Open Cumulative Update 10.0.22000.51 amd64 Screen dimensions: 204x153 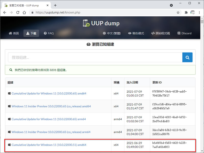(49, 145)
